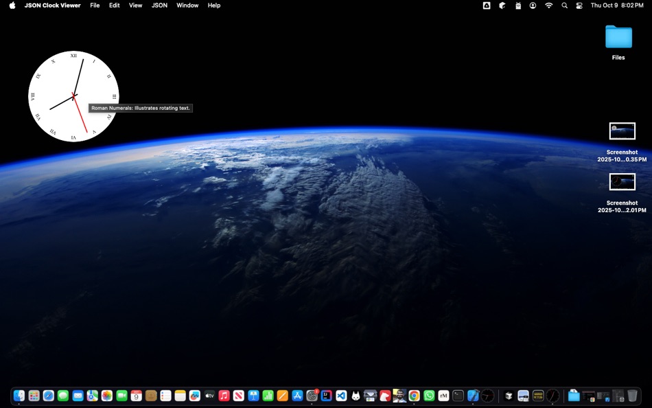This screenshot has width=652, height=408.
Task: Open the Music app from the Dock
Action: tap(224, 396)
